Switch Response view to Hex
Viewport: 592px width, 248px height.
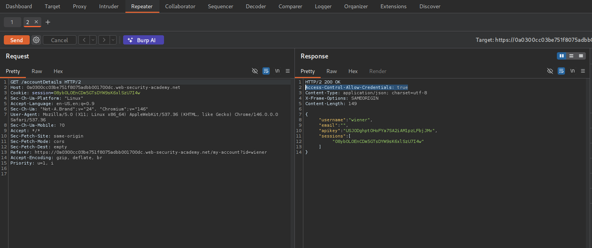(353, 71)
